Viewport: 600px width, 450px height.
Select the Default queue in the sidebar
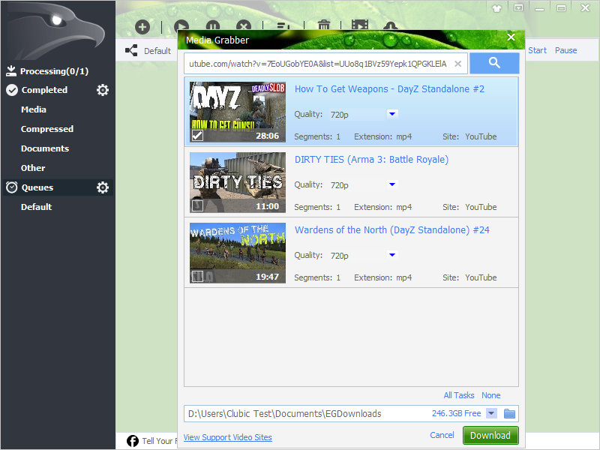click(36, 207)
